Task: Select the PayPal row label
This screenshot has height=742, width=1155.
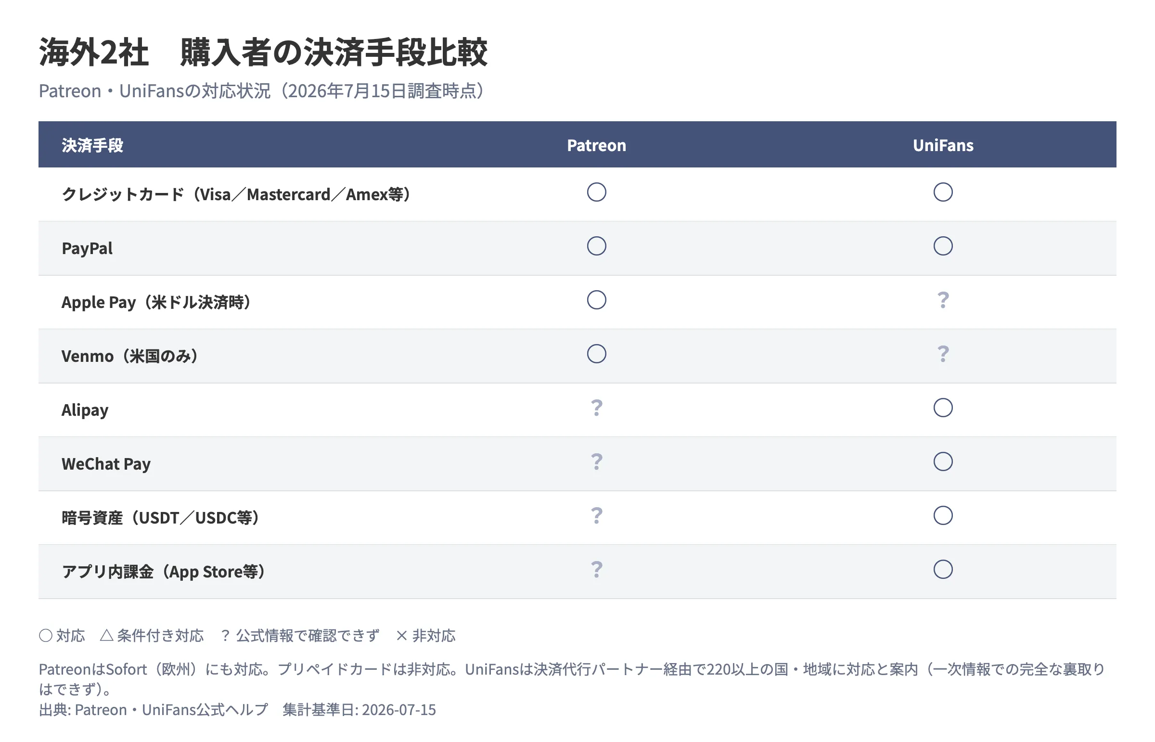Action: (x=87, y=249)
